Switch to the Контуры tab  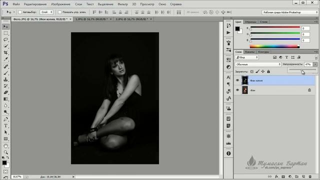263,52
